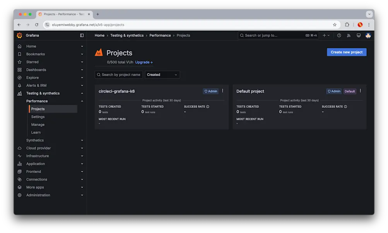This screenshot has width=388, height=233.
Task: Open the kiosk mode monitor icon
Action: pos(358,35)
